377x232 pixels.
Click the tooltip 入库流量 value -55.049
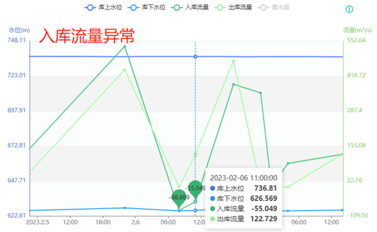[x=265, y=208]
